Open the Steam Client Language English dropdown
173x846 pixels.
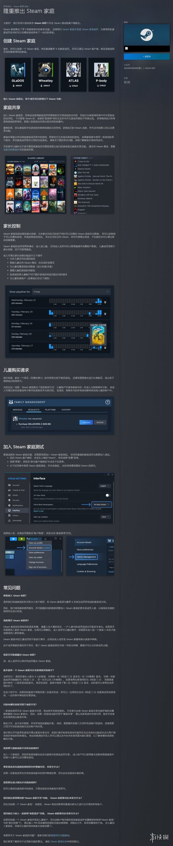tap(105, 486)
